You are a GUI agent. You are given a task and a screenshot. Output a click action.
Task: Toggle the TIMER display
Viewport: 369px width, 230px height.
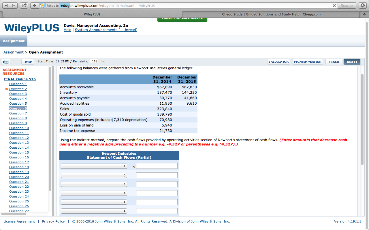[27, 62]
